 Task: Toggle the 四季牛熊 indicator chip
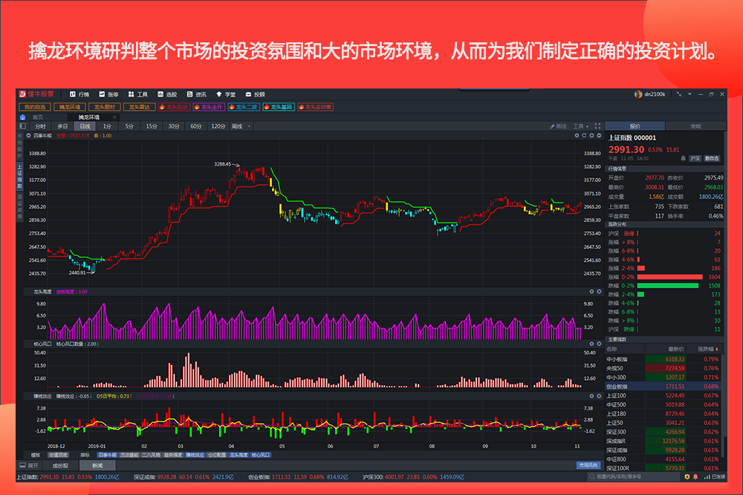pyautogui.click(x=107, y=455)
